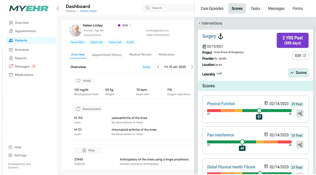Click the hlinley@gmail.com email address
316x175 pixels.
pos(158,31)
